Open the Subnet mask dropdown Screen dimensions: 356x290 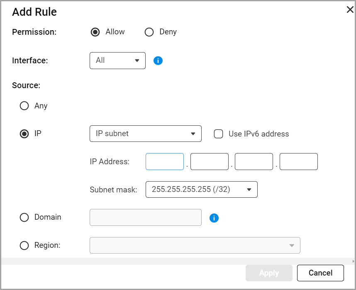click(201, 189)
